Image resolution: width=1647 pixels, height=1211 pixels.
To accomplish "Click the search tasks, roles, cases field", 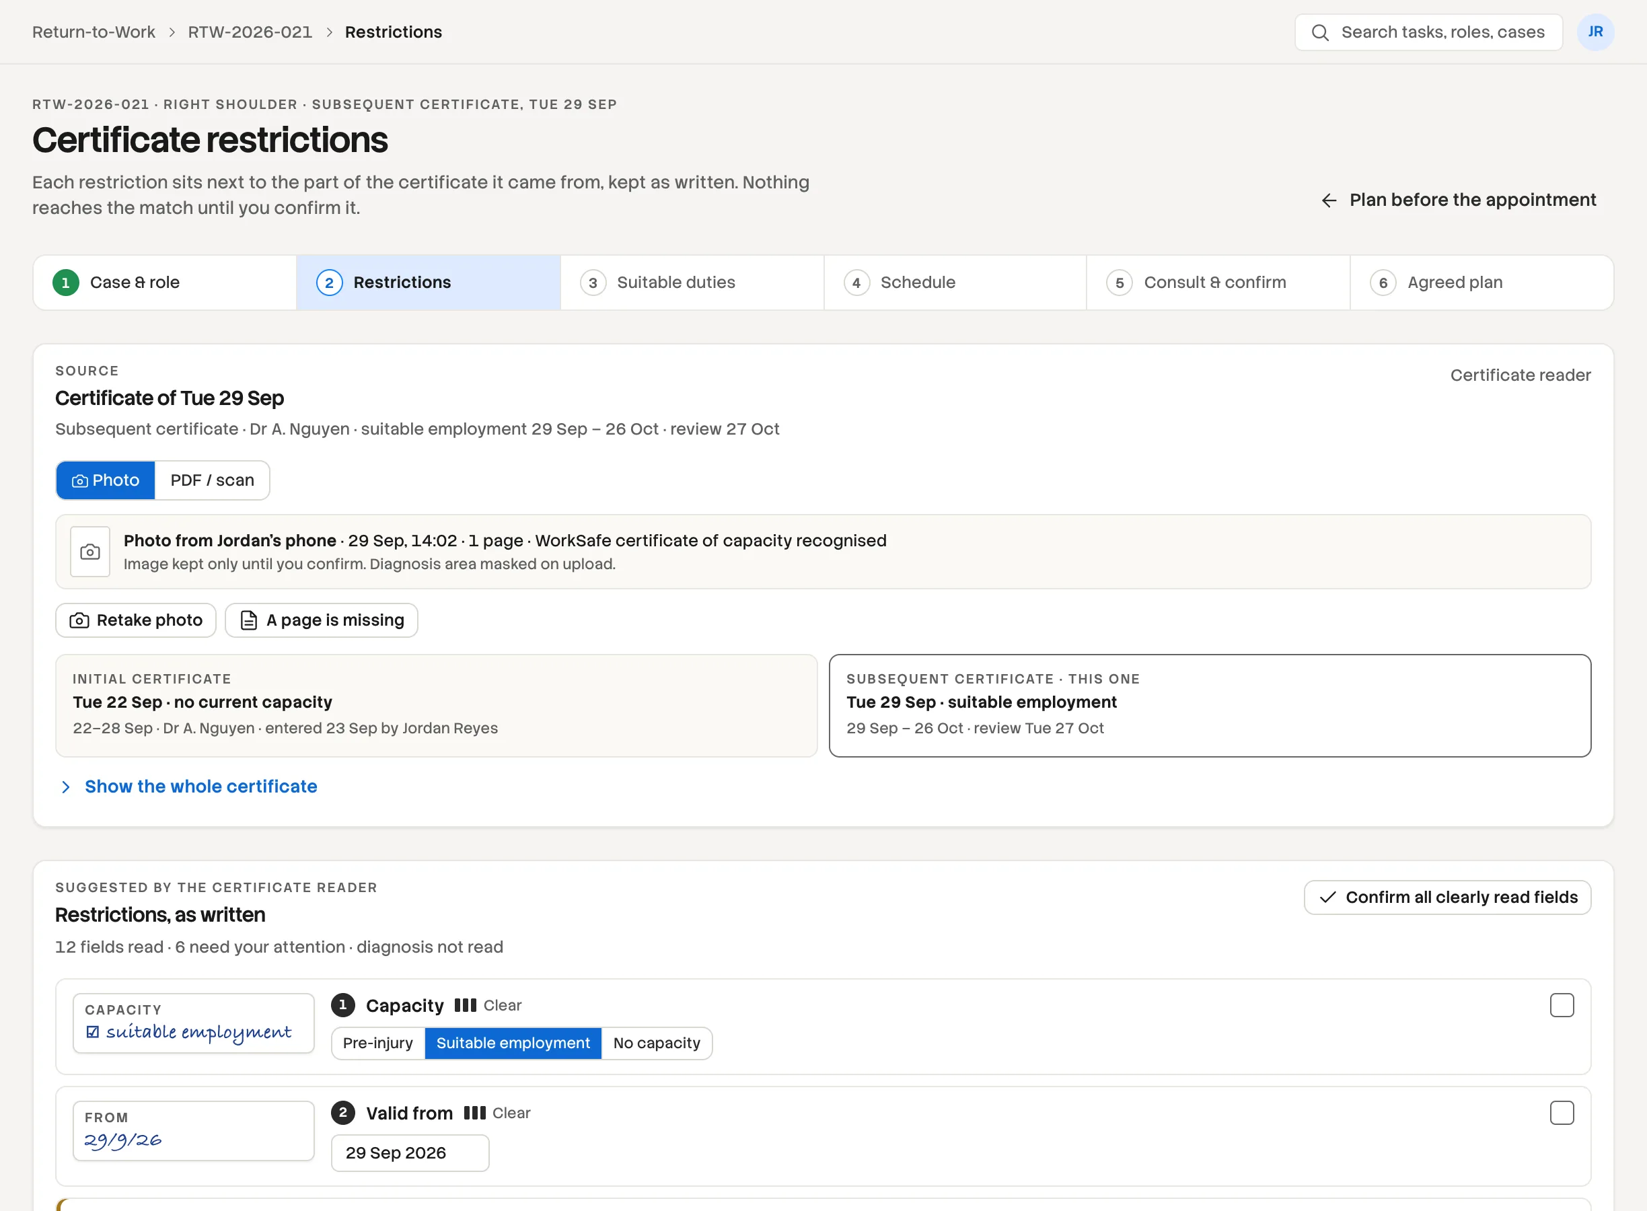I will pos(1428,32).
